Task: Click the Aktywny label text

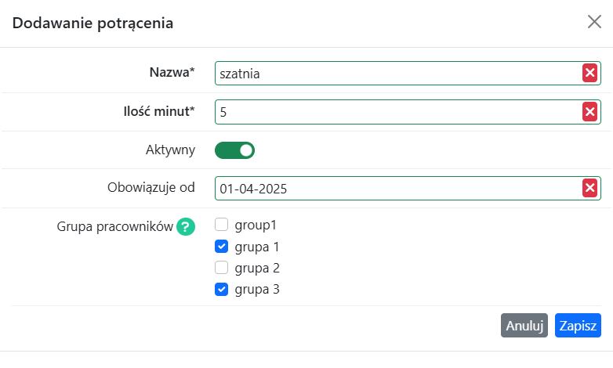Action: [170, 149]
